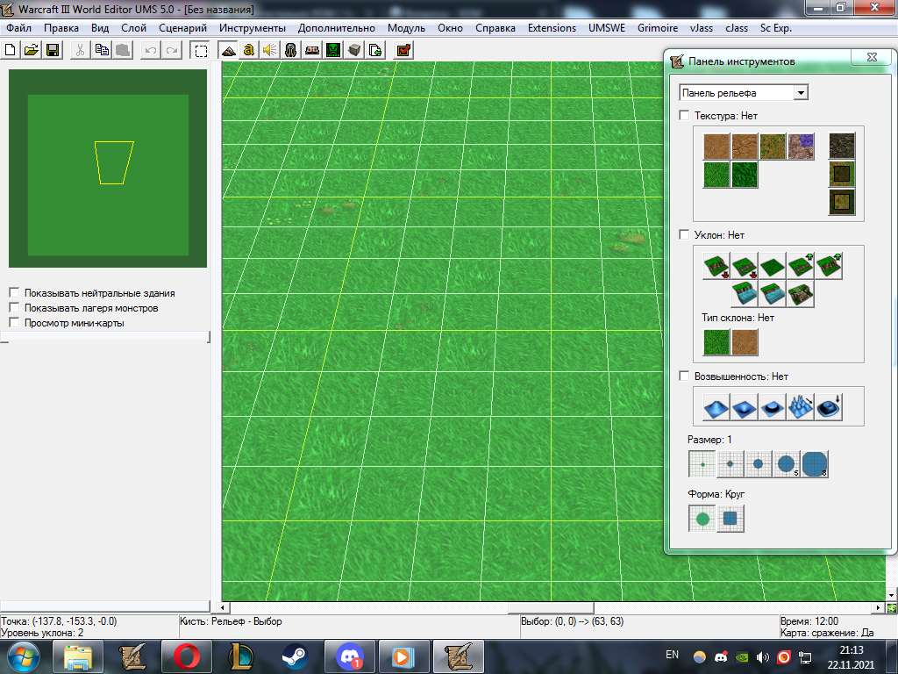
Task: Choose the lower height valley tool
Action: tap(744, 407)
